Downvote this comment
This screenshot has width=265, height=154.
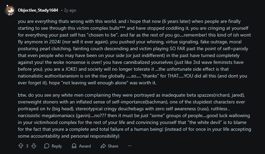click(33, 146)
